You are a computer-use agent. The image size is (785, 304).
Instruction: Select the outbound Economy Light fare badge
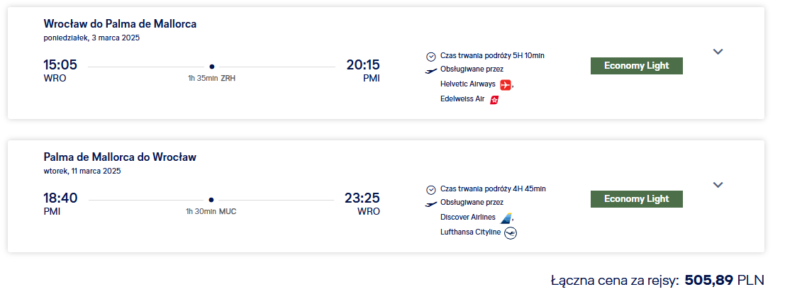click(x=636, y=66)
